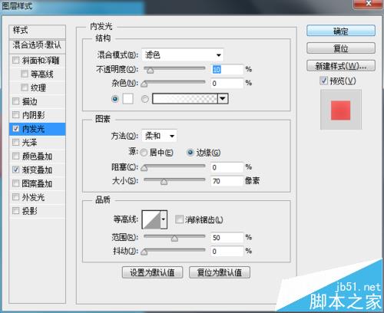
Task: Uncheck the 预览 preview checkbox
Action: click(323, 81)
